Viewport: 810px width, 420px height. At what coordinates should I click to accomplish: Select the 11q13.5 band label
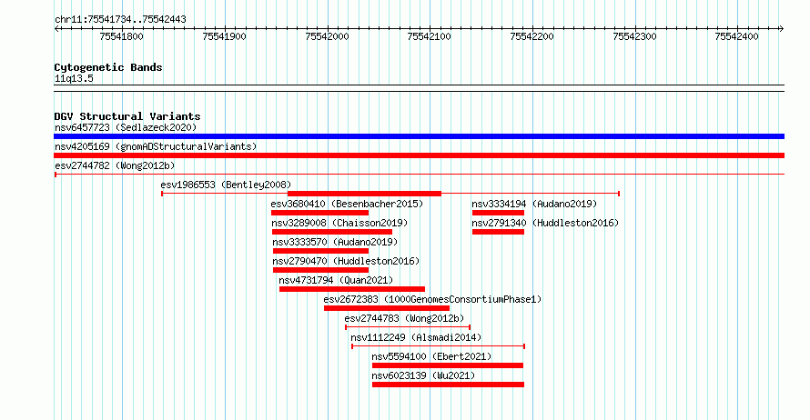click(74, 79)
